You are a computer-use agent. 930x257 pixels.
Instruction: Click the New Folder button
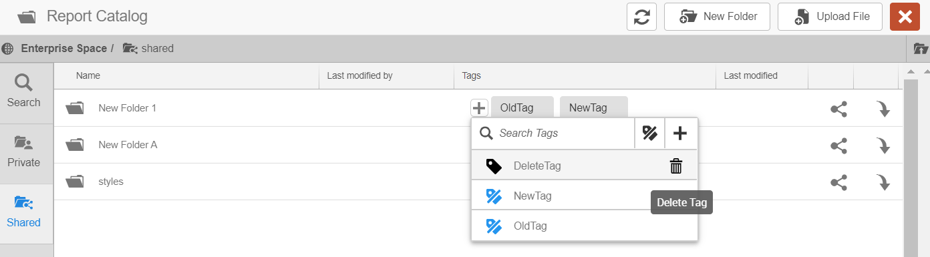pos(717,17)
